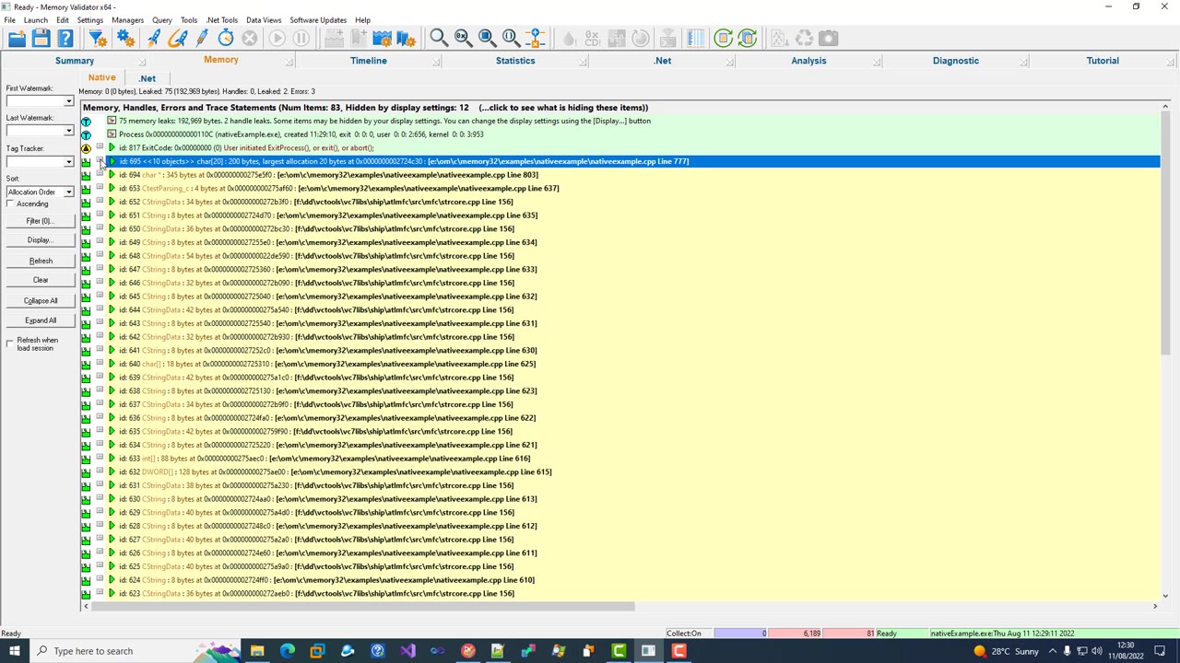Click the first magnifying glass search icon
Image resolution: width=1180 pixels, height=663 pixels.
[439, 39]
